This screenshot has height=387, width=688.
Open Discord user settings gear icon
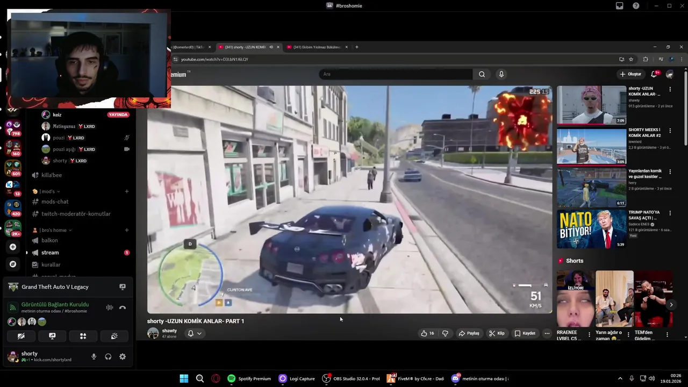pyautogui.click(x=123, y=356)
